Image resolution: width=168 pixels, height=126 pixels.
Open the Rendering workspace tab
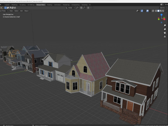66,5
